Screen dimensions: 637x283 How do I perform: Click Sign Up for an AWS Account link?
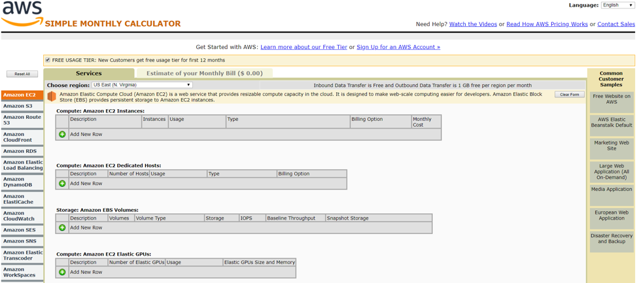398,47
